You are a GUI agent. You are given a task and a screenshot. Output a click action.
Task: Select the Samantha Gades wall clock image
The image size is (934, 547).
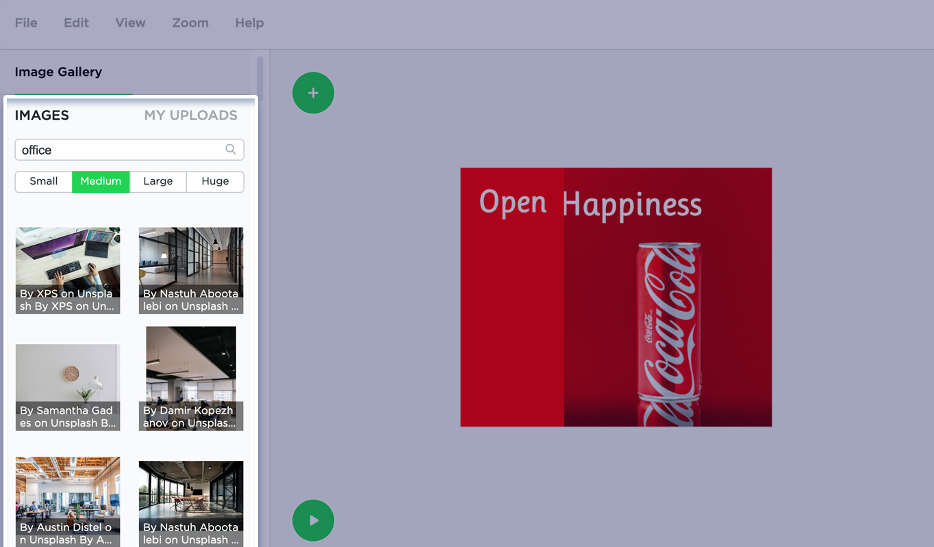click(x=68, y=387)
